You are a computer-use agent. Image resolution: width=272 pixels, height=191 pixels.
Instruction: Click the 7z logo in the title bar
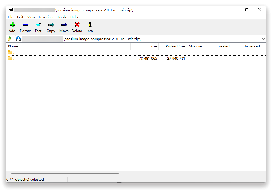point(10,10)
